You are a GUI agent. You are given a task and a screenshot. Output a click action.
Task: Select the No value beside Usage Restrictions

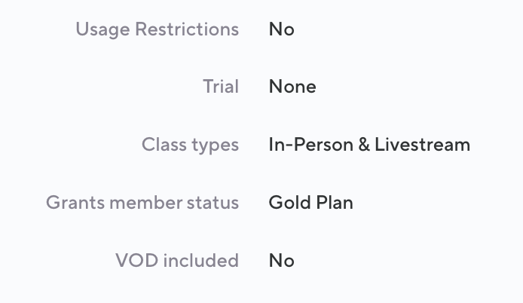[281, 29]
